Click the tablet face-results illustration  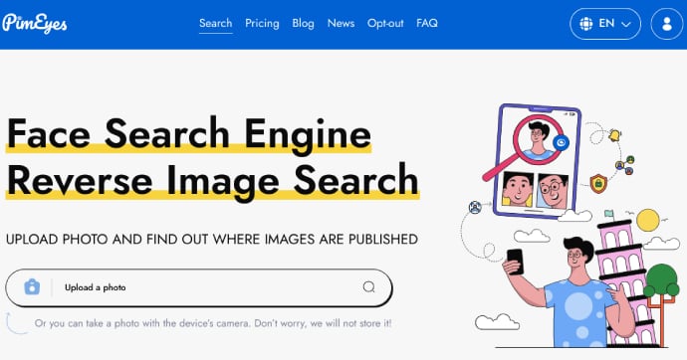tap(538, 160)
